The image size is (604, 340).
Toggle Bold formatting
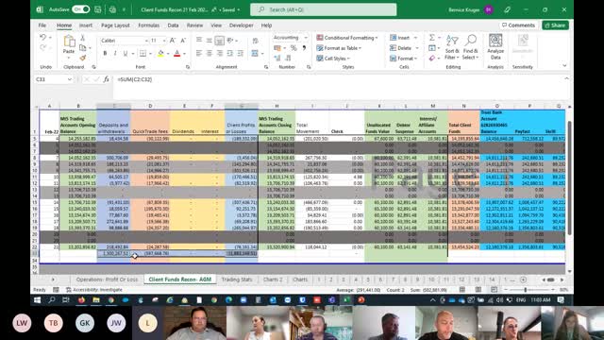click(105, 53)
